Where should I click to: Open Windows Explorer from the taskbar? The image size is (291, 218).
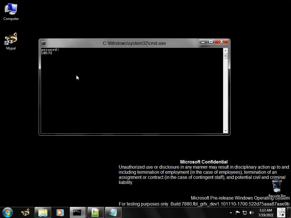pyautogui.click(x=43, y=212)
